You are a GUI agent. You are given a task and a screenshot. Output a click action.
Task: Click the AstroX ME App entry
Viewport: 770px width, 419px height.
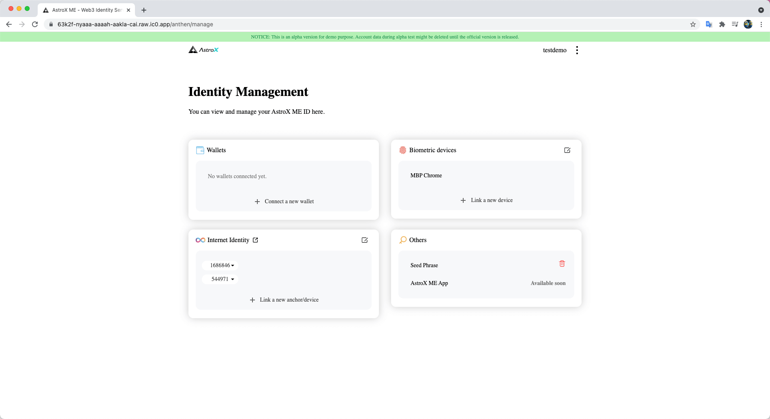click(x=429, y=283)
